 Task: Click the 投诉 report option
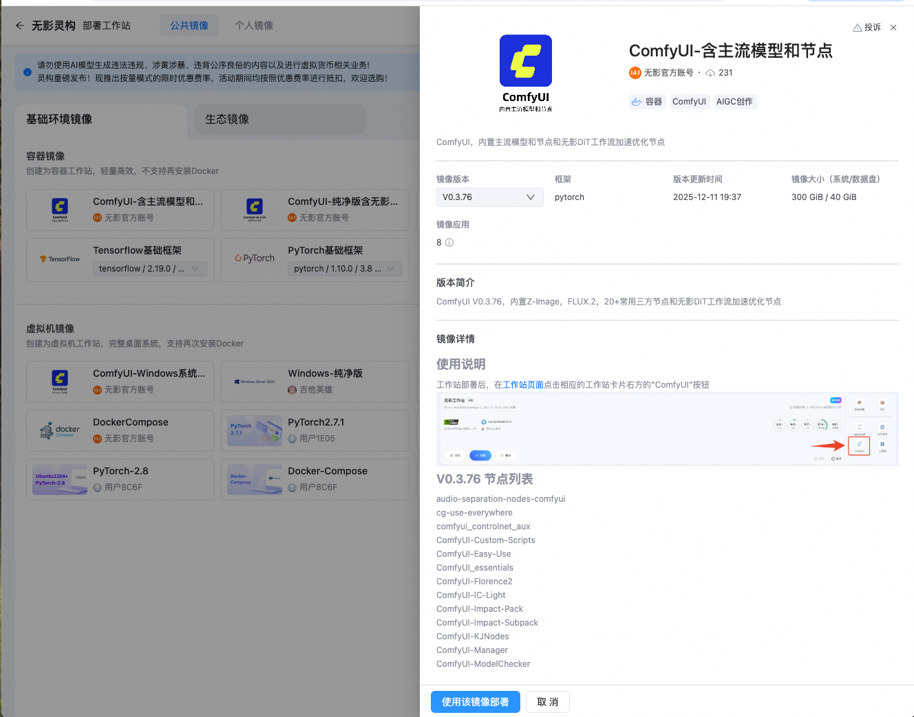867,27
